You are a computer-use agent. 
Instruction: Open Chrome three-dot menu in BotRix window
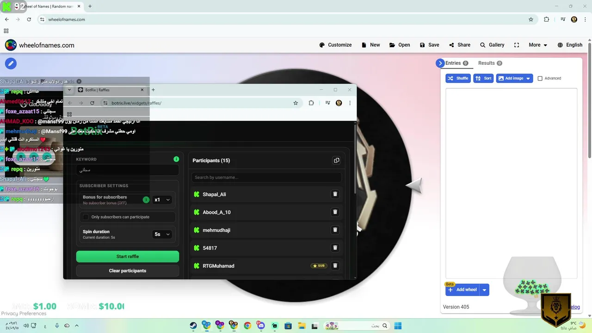tap(350, 103)
